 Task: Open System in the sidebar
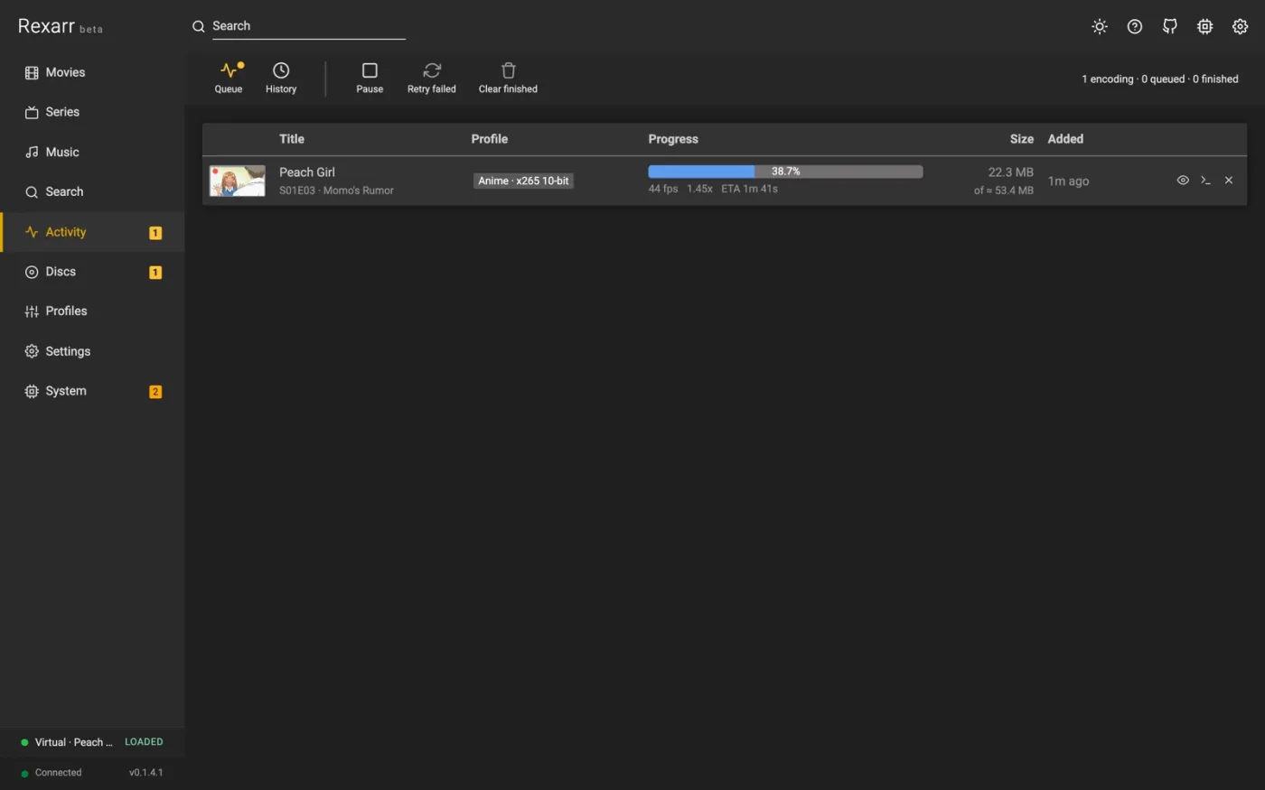(x=92, y=391)
